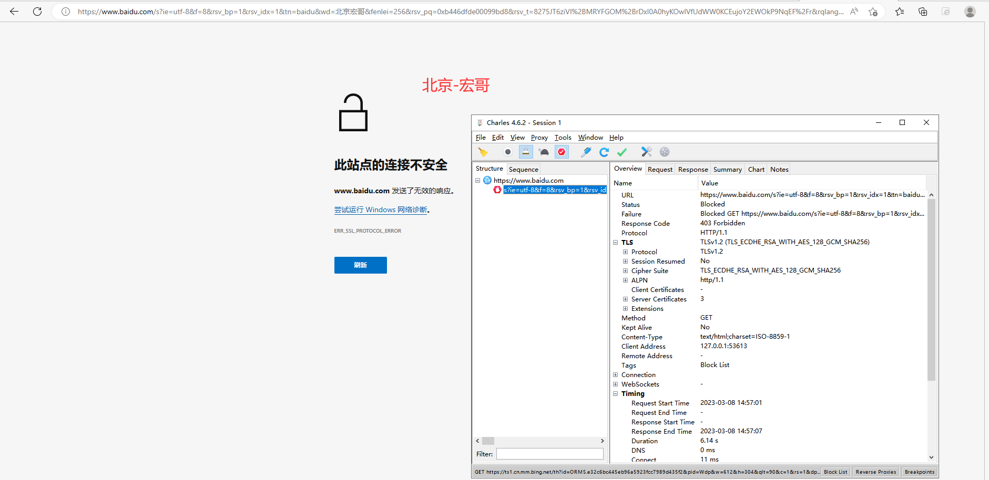Open the Settings gear icon in Charles toolbar
The height and width of the screenshot is (480, 989).
[x=665, y=152]
